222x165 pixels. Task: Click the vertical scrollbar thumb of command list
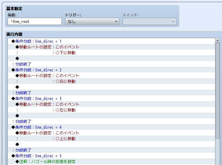pyautogui.click(x=217, y=91)
